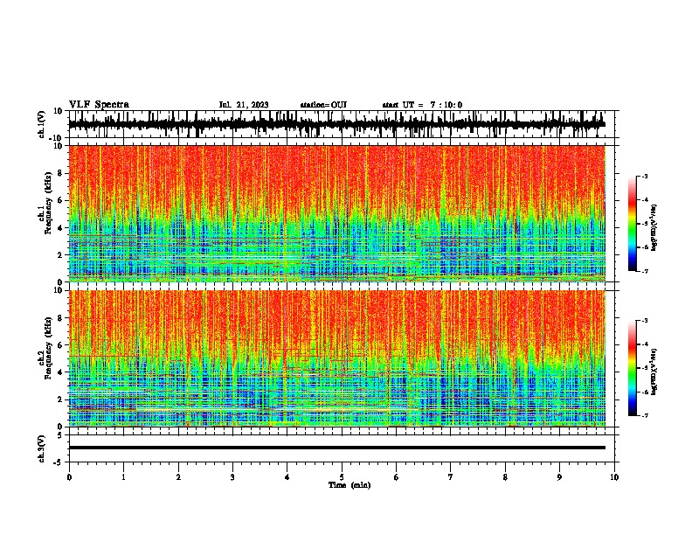Click the "1" tick on the time axis
The height and width of the screenshot is (535, 692).
123,477
